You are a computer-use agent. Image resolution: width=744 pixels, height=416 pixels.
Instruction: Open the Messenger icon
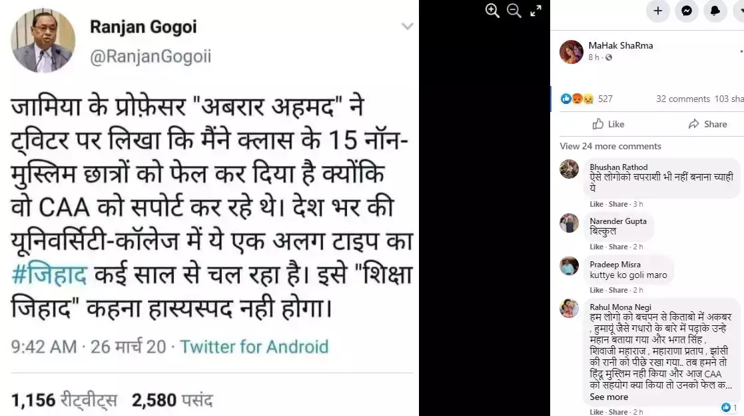point(687,11)
